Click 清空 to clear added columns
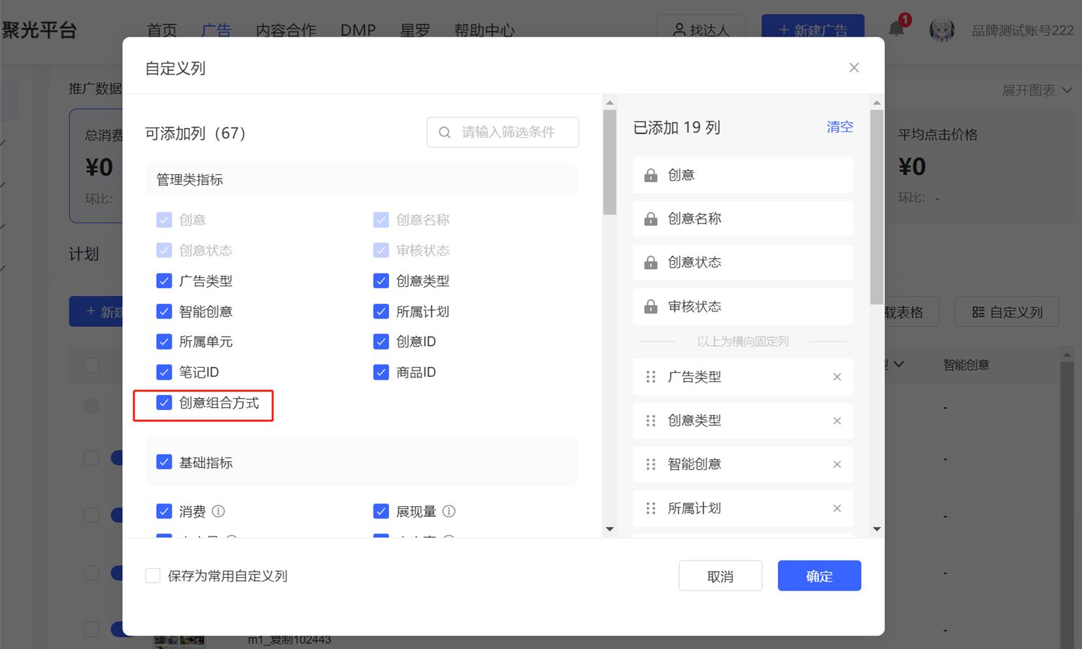This screenshot has height=649, width=1082. 839,127
